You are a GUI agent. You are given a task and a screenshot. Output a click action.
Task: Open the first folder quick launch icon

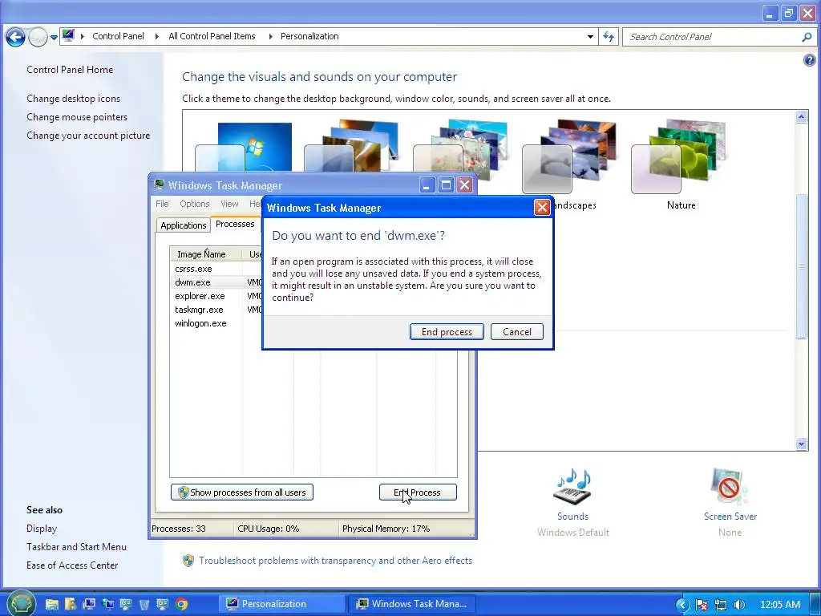coord(51,604)
